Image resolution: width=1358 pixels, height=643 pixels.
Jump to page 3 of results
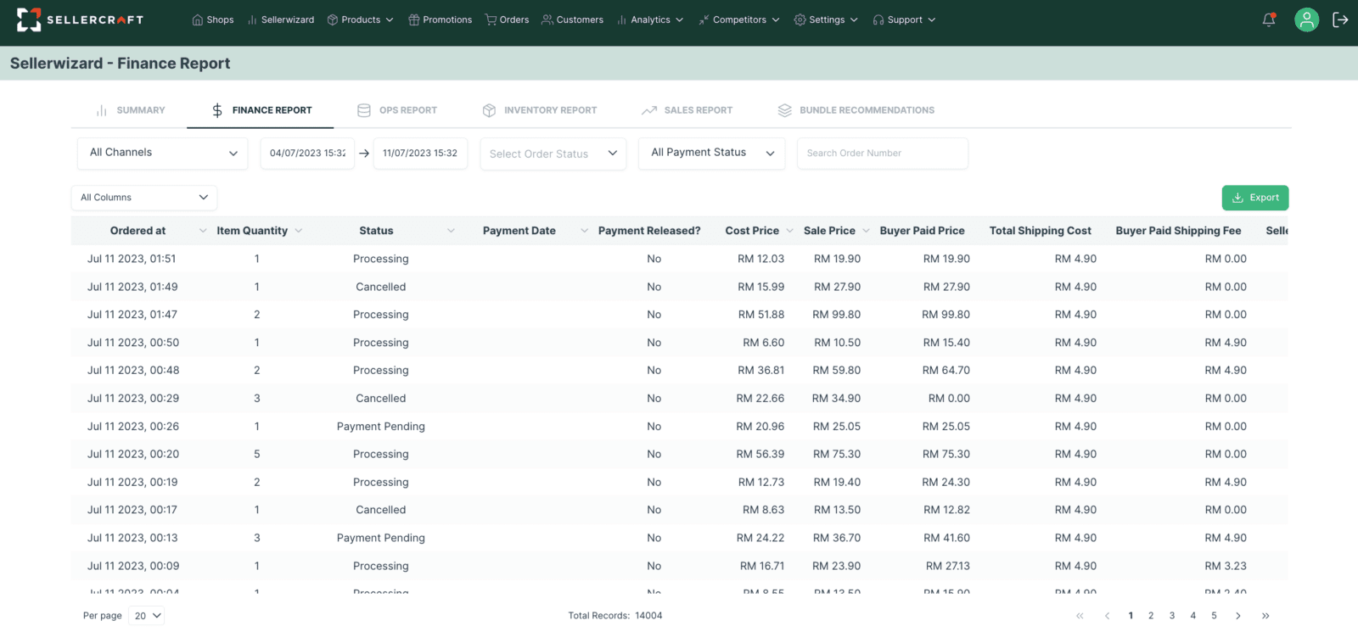pyautogui.click(x=1172, y=616)
